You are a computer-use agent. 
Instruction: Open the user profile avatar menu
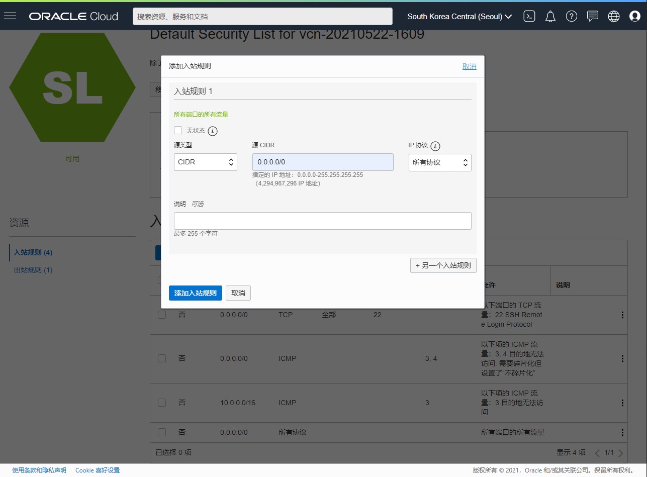pyautogui.click(x=635, y=16)
